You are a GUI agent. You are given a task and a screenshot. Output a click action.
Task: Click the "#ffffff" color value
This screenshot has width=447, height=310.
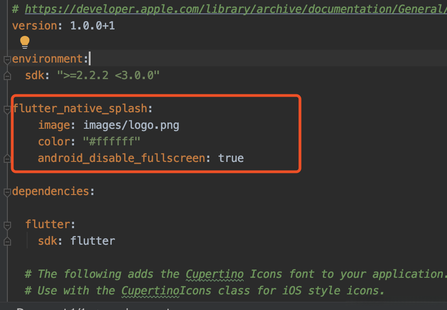point(111,142)
